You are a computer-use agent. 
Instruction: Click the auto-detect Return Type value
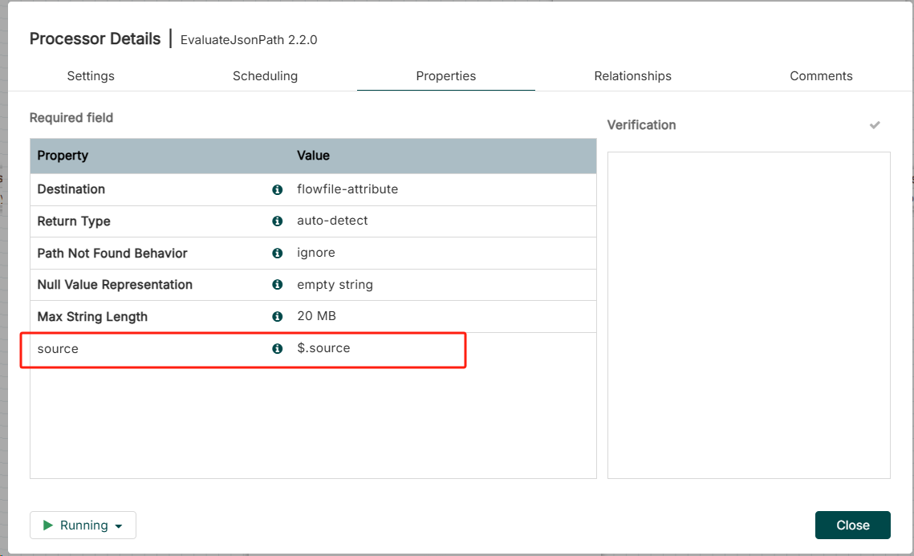pyautogui.click(x=332, y=221)
